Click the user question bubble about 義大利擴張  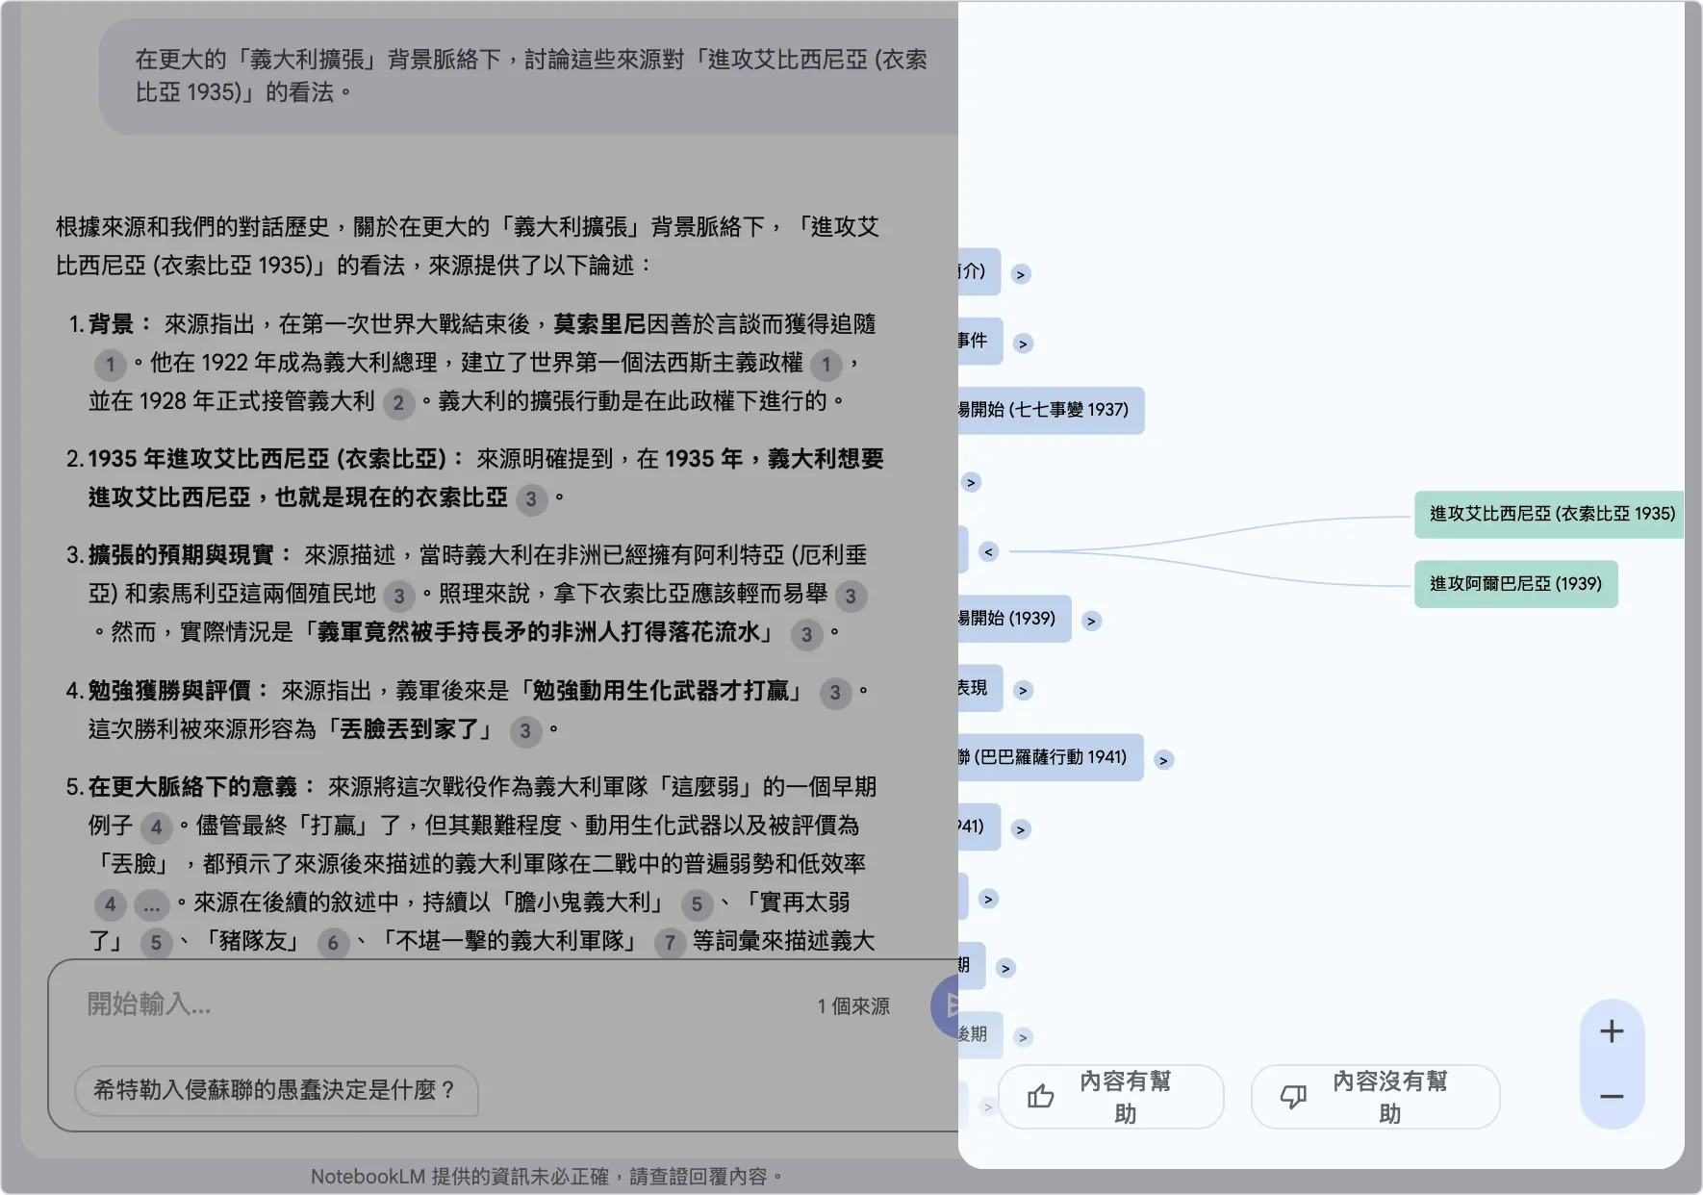tap(529, 76)
